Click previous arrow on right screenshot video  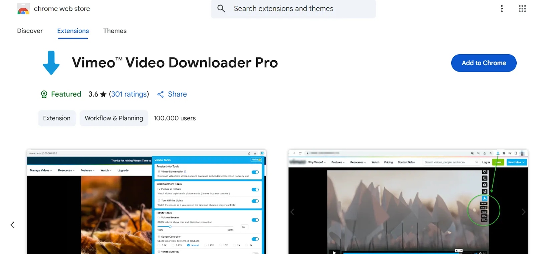pyautogui.click(x=293, y=212)
